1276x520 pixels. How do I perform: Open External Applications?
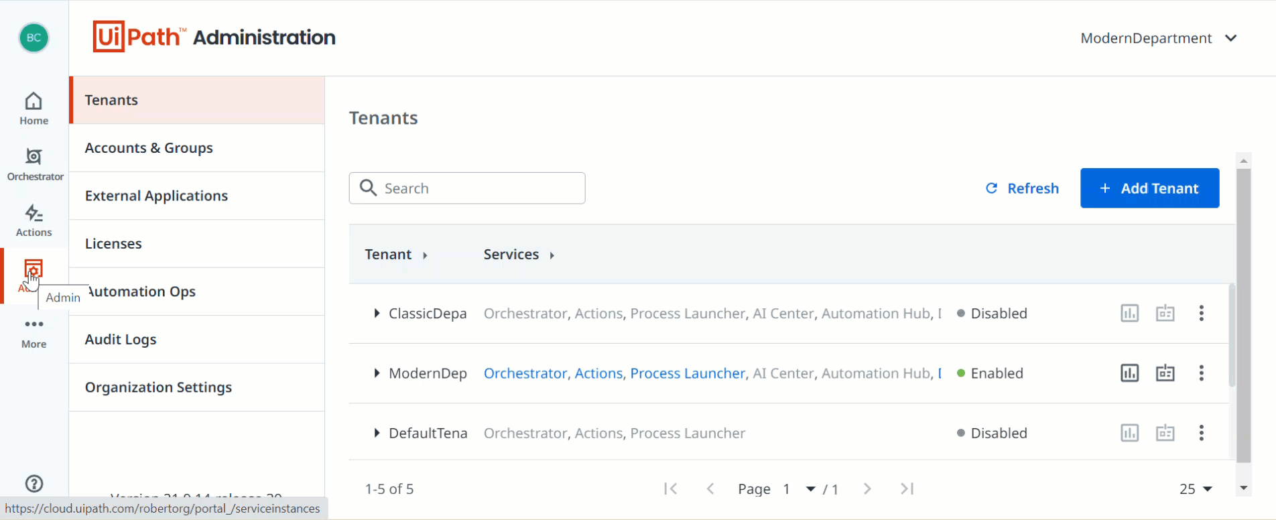coord(197,196)
